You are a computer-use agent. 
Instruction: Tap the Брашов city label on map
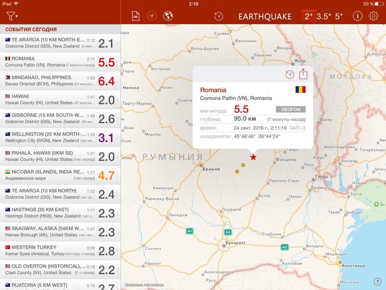click(211, 169)
